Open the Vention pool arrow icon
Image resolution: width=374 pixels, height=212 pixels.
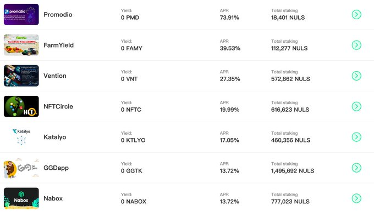coord(356,76)
